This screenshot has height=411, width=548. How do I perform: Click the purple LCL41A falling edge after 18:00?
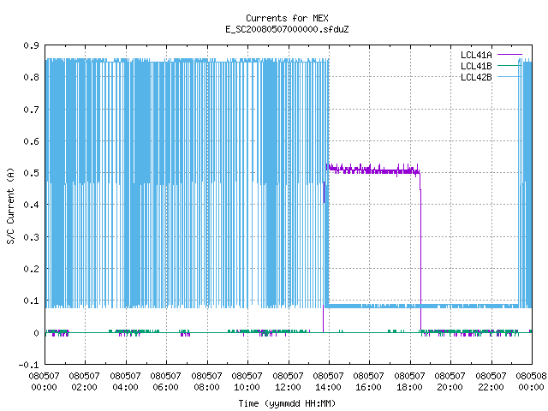(x=420, y=252)
